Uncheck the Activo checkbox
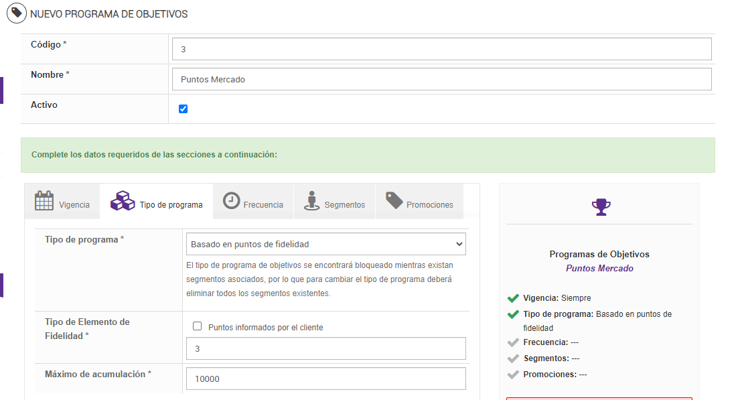Image resolution: width=732 pixels, height=400 pixels. click(x=183, y=109)
